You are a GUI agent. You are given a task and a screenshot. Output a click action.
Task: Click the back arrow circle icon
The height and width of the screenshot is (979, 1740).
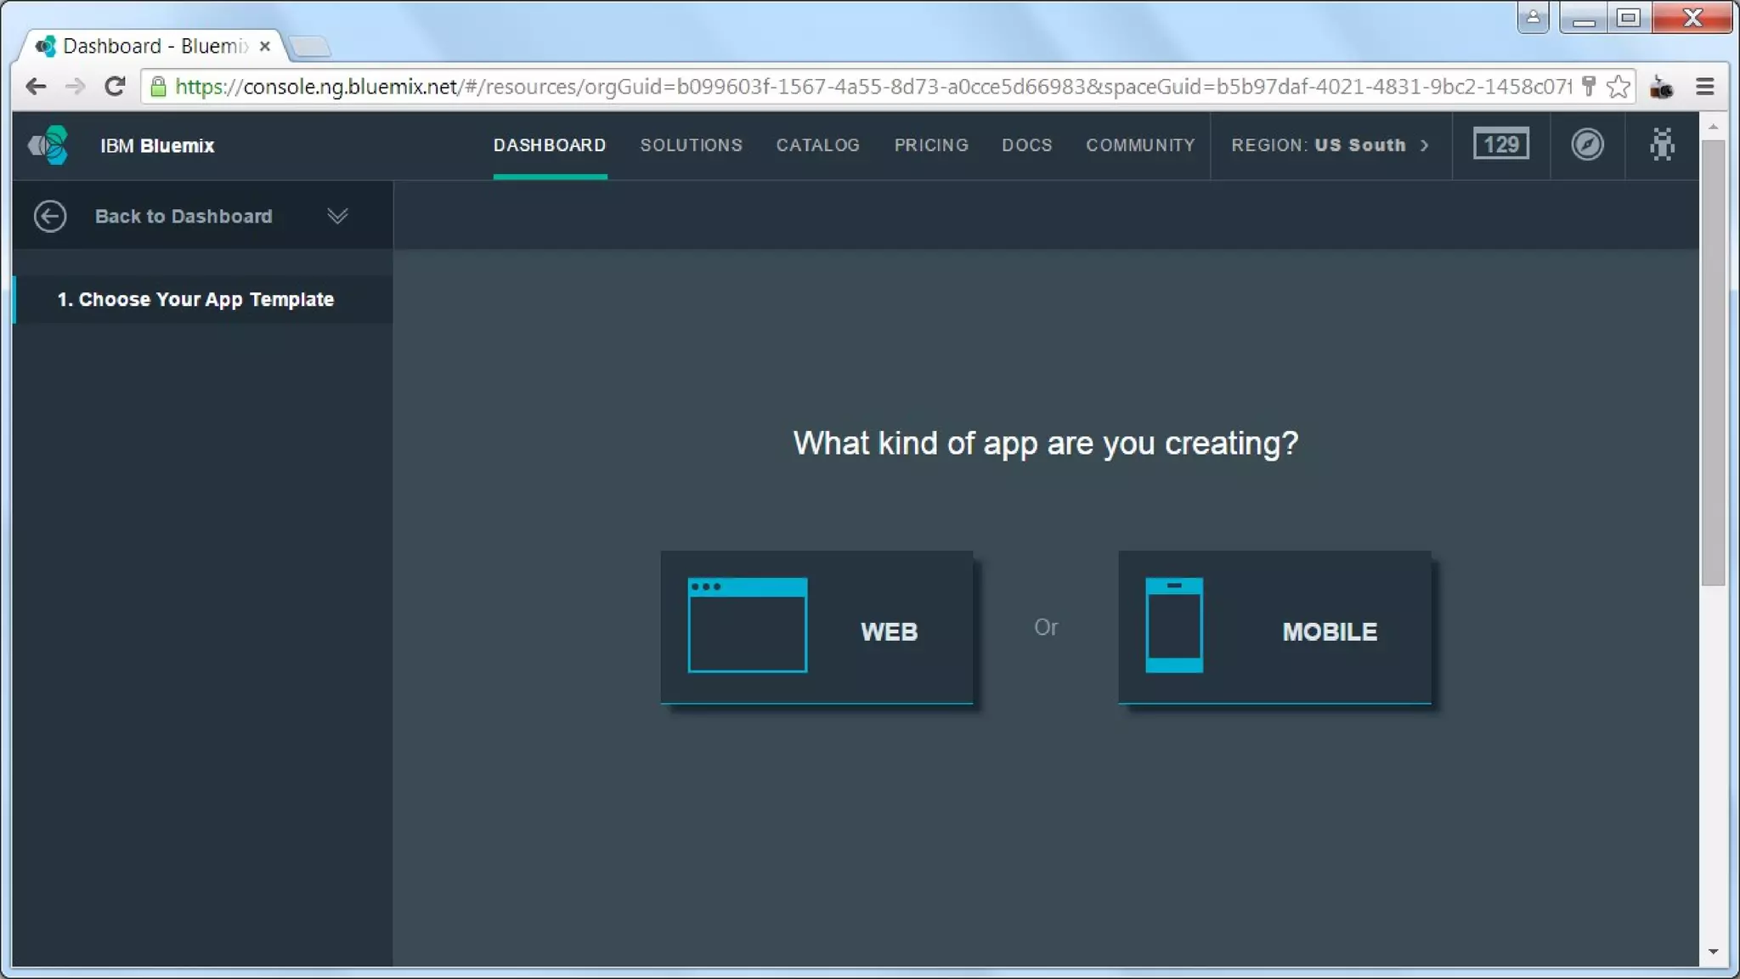pyautogui.click(x=50, y=216)
